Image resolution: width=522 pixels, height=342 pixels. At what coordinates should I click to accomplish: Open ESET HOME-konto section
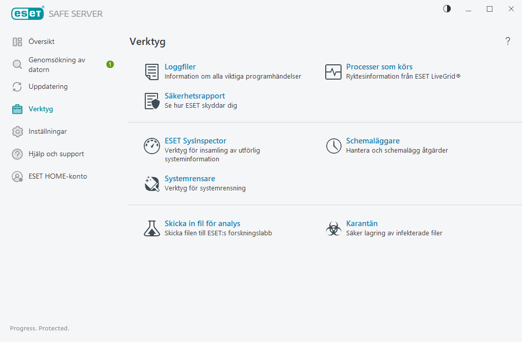coord(58,177)
